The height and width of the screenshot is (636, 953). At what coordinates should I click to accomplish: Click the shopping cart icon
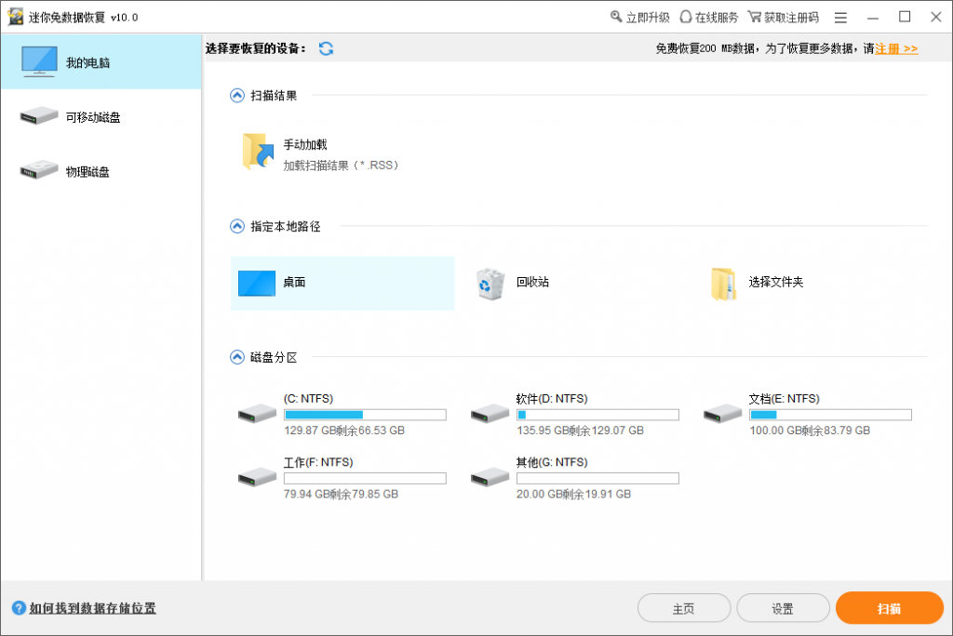click(754, 17)
